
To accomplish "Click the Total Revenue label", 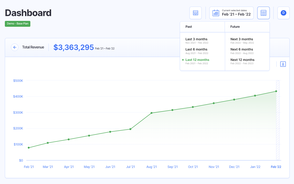I will click(33, 47).
